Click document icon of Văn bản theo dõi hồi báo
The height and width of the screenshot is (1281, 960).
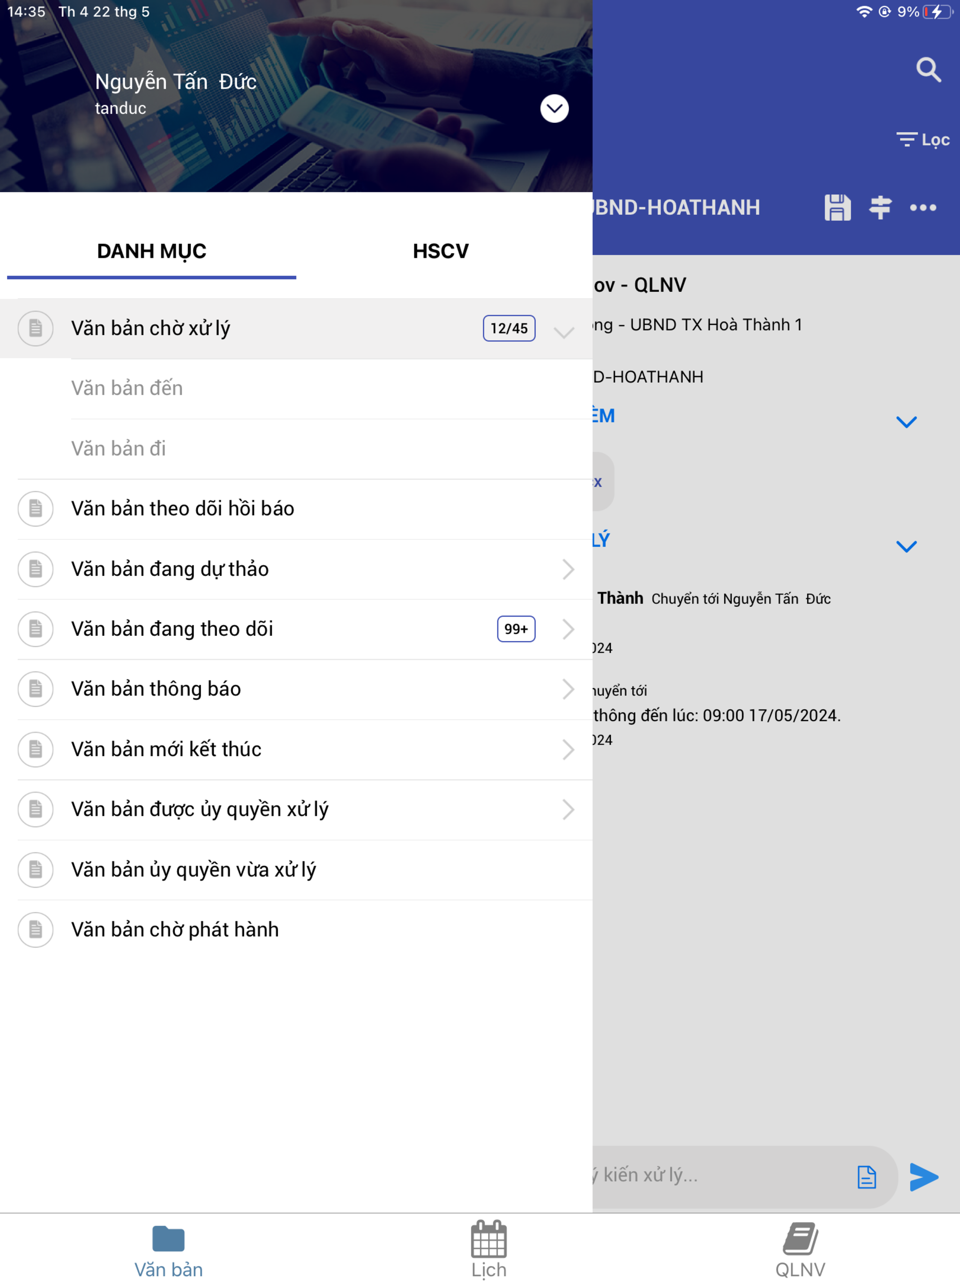[35, 509]
